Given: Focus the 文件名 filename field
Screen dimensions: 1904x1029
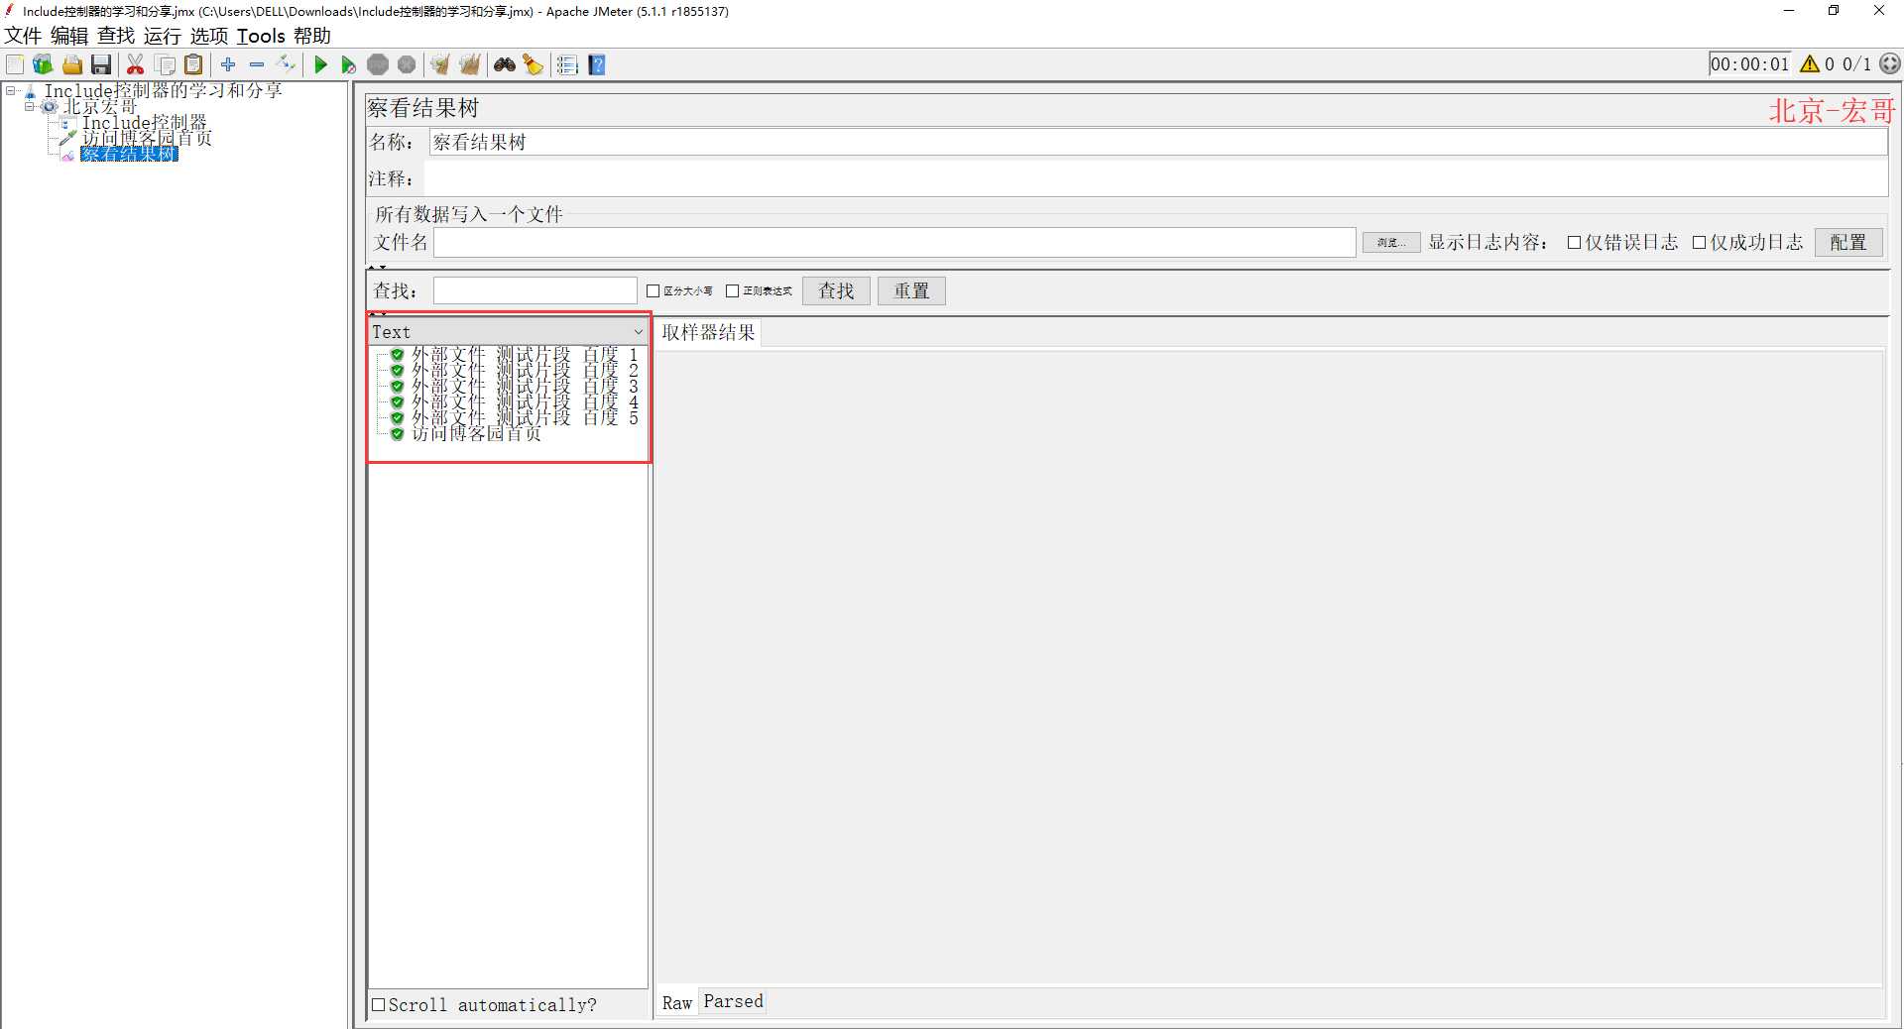Looking at the screenshot, I should [x=894, y=243].
